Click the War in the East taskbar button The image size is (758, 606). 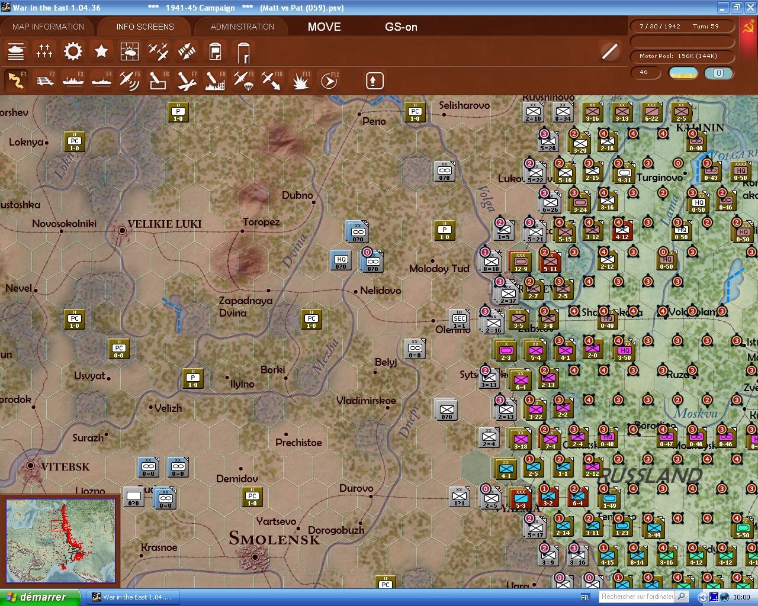click(x=133, y=597)
